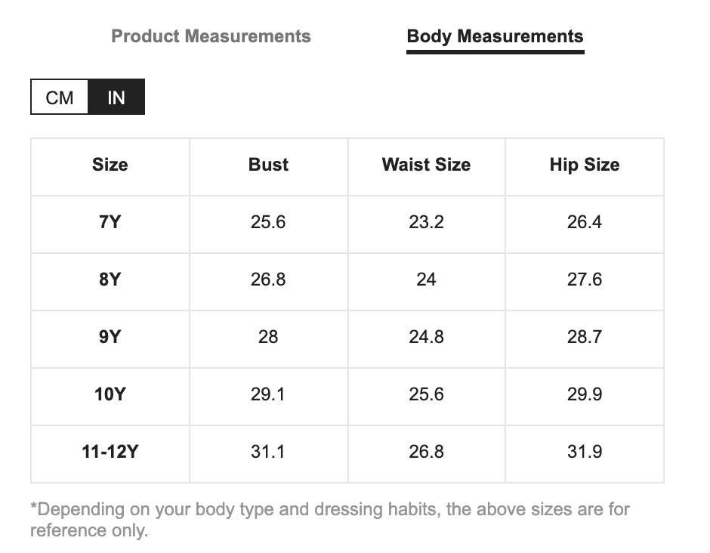Click the Bust column header
This screenshot has height=553, width=710.
coord(268,165)
